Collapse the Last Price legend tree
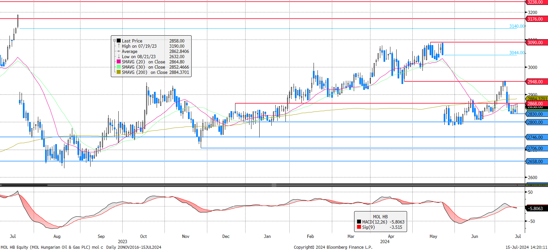 pos(114,41)
